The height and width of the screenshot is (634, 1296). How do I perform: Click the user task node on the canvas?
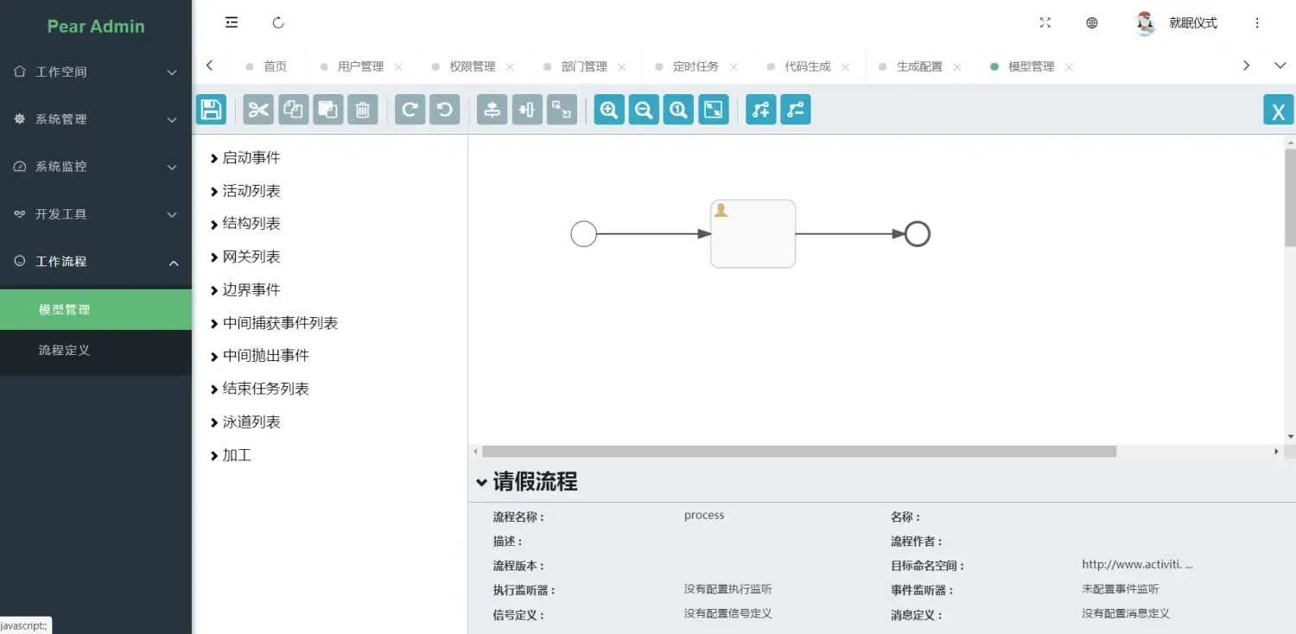[752, 233]
